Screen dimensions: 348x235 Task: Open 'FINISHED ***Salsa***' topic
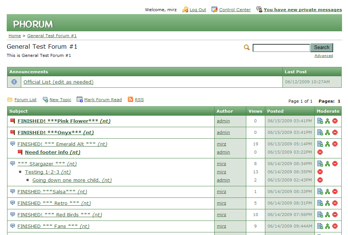coord(52,191)
